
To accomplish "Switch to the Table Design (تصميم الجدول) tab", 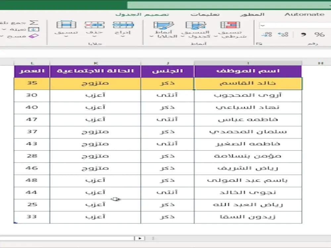I will point(144,14).
